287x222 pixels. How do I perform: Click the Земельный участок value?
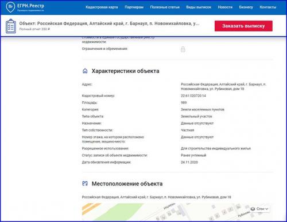196,116
